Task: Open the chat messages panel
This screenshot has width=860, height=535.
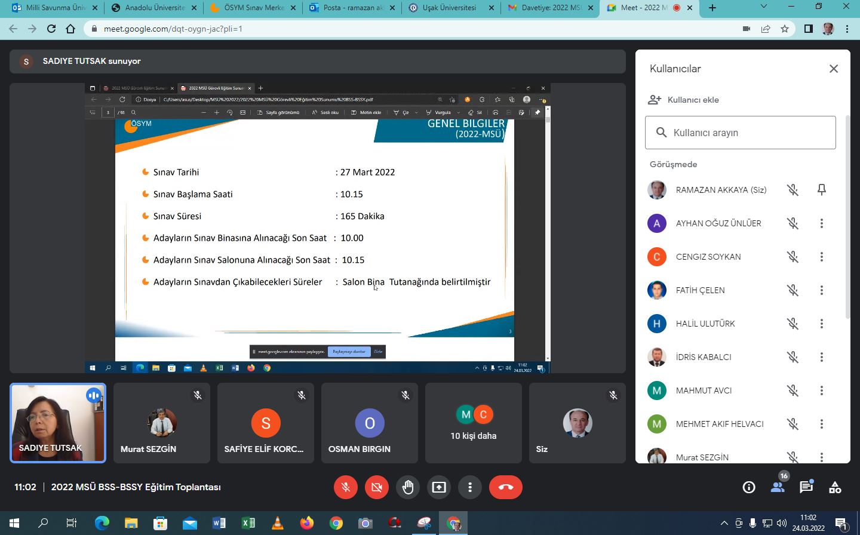Action: 806,487
